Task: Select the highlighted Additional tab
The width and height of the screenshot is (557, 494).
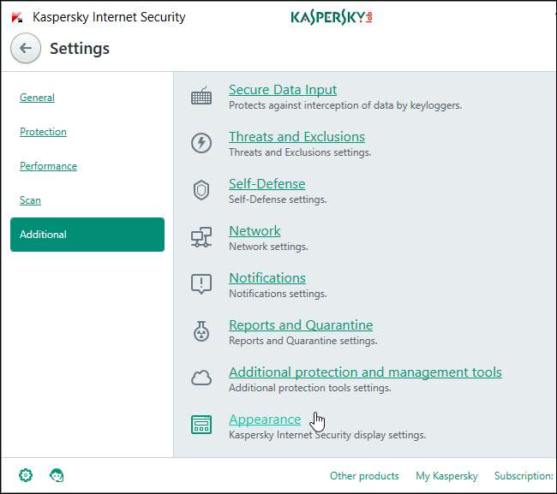Action: click(x=87, y=235)
